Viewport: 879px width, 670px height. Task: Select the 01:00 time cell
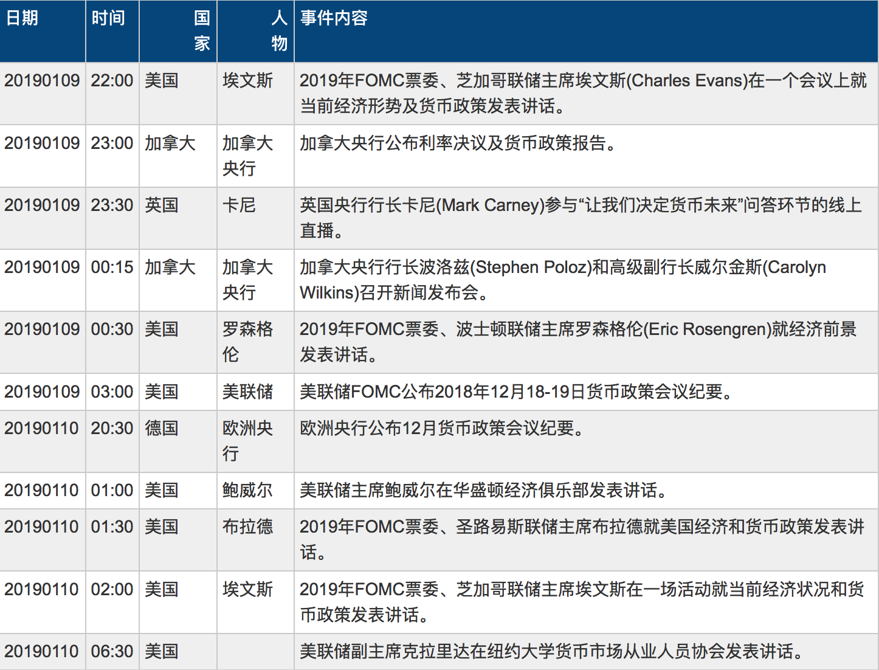tap(112, 490)
